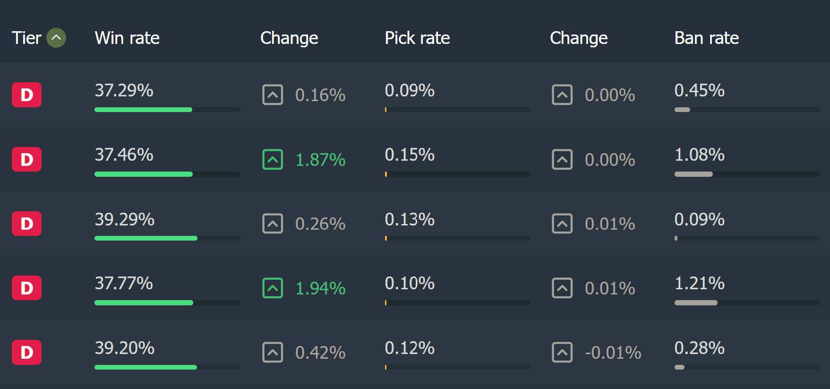Click the D tier badge beside 39.20%
The height and width of the screenshot is (389, 830).
(26, 352)
